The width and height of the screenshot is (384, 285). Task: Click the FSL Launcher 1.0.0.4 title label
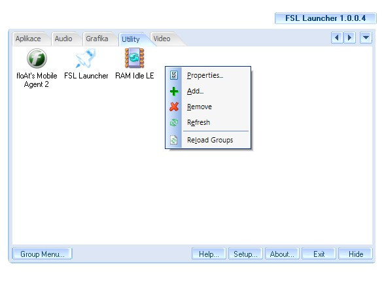tap(326, 18)
